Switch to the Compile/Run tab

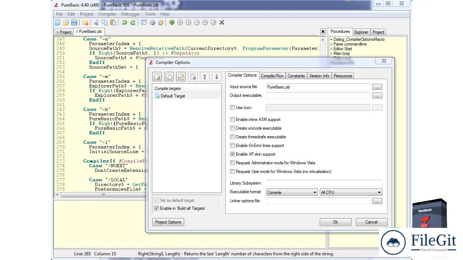click(272, 76)
